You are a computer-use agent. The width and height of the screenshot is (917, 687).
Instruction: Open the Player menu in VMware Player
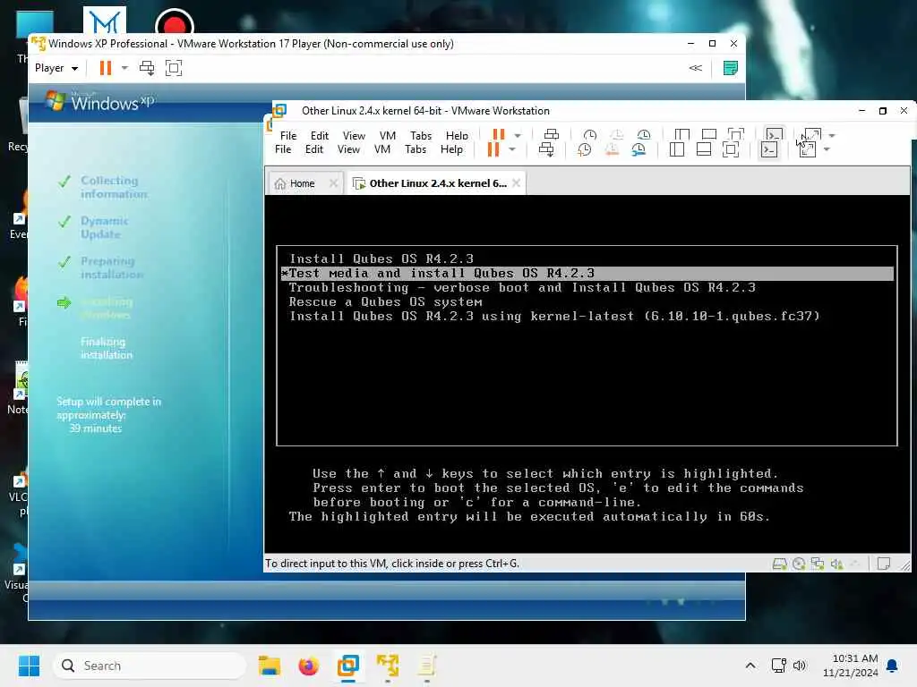[x=56, y=68]
